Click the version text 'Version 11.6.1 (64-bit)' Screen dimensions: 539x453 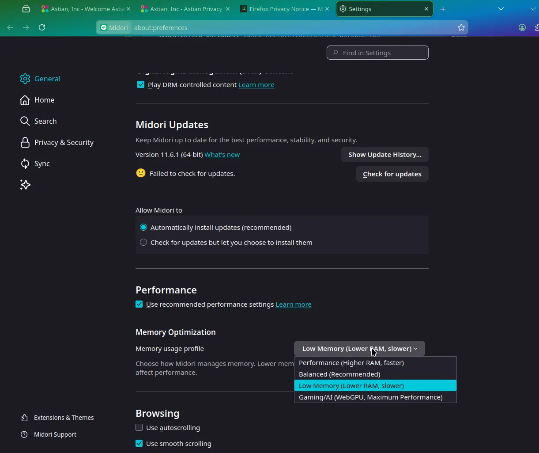coord(169,155)
